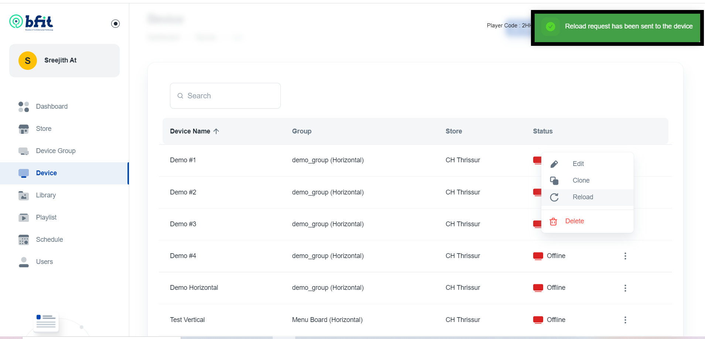Click the Library folder icon
This screenshot has height=339, width=705.
click(24, 196)
